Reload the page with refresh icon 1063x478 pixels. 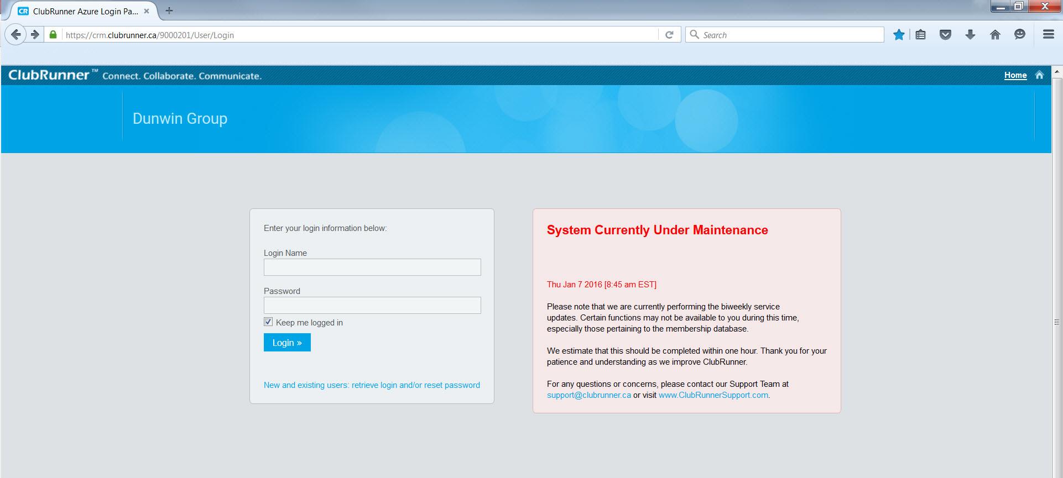(669, 35)
